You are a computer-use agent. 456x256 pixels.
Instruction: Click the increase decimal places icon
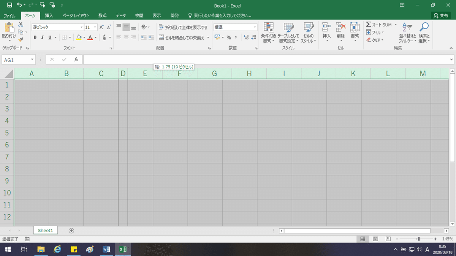[x=246, y=37]
